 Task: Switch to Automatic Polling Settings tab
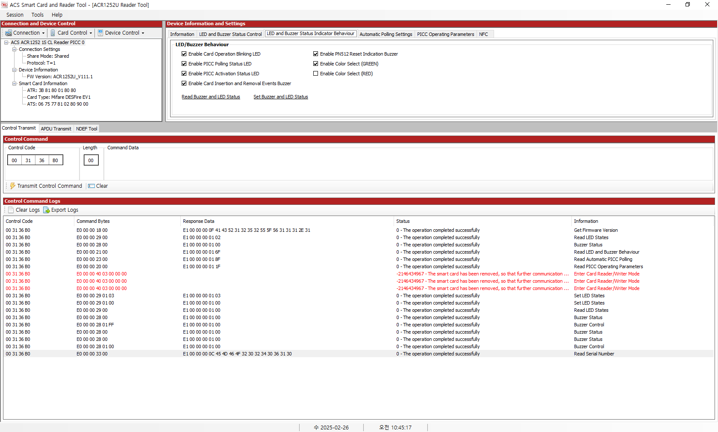coord(386,34)
